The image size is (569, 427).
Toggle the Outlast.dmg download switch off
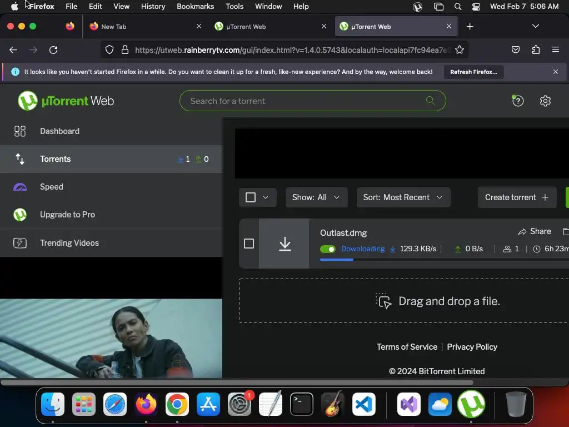coord(328,249)
